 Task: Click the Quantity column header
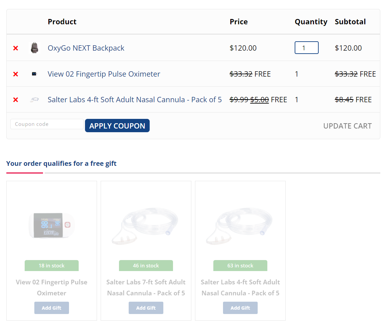pos(311,22)
